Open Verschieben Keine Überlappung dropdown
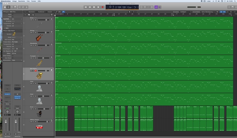 (208, 12)
